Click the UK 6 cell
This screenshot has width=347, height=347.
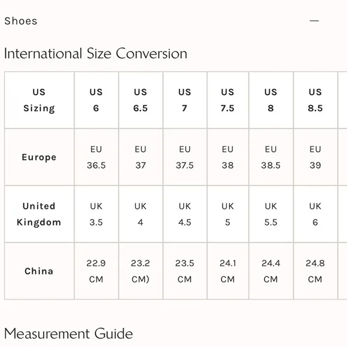[x=315, y=214]
